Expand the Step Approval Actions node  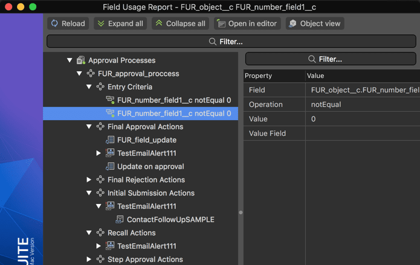click(x=89, y=259)
